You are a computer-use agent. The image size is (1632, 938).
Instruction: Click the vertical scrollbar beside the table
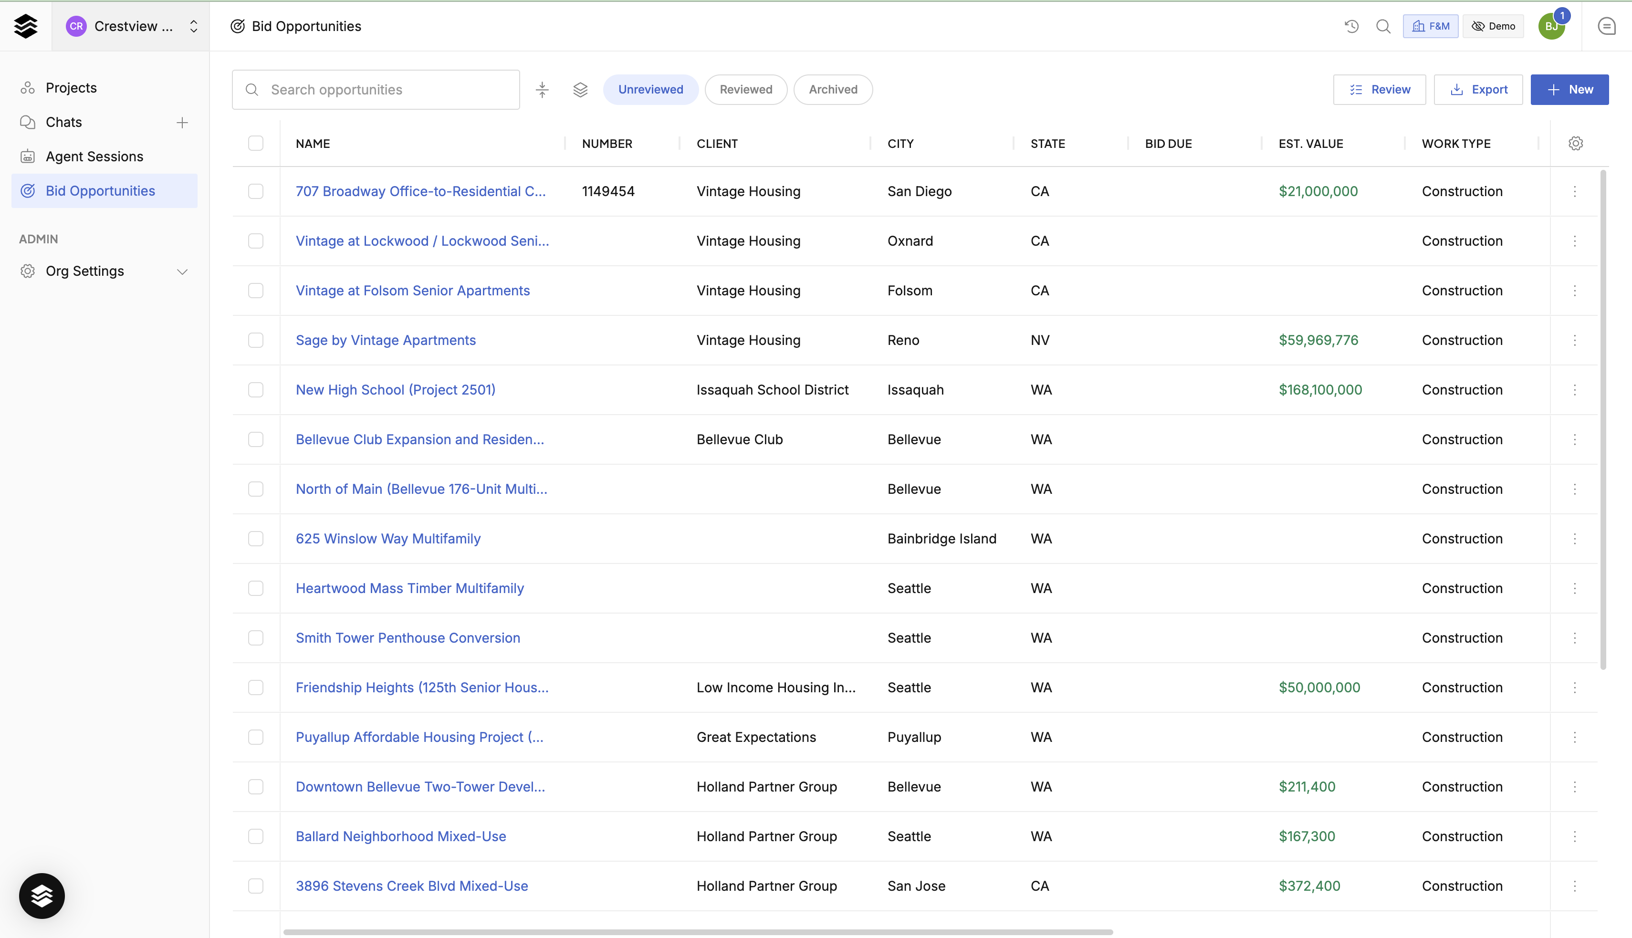[x=1603, y=419]
